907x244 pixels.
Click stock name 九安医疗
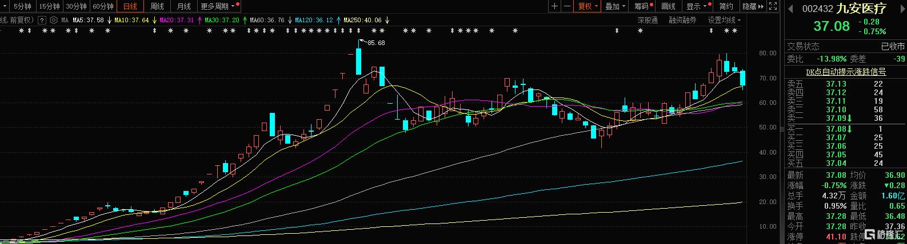click(862, 9)
